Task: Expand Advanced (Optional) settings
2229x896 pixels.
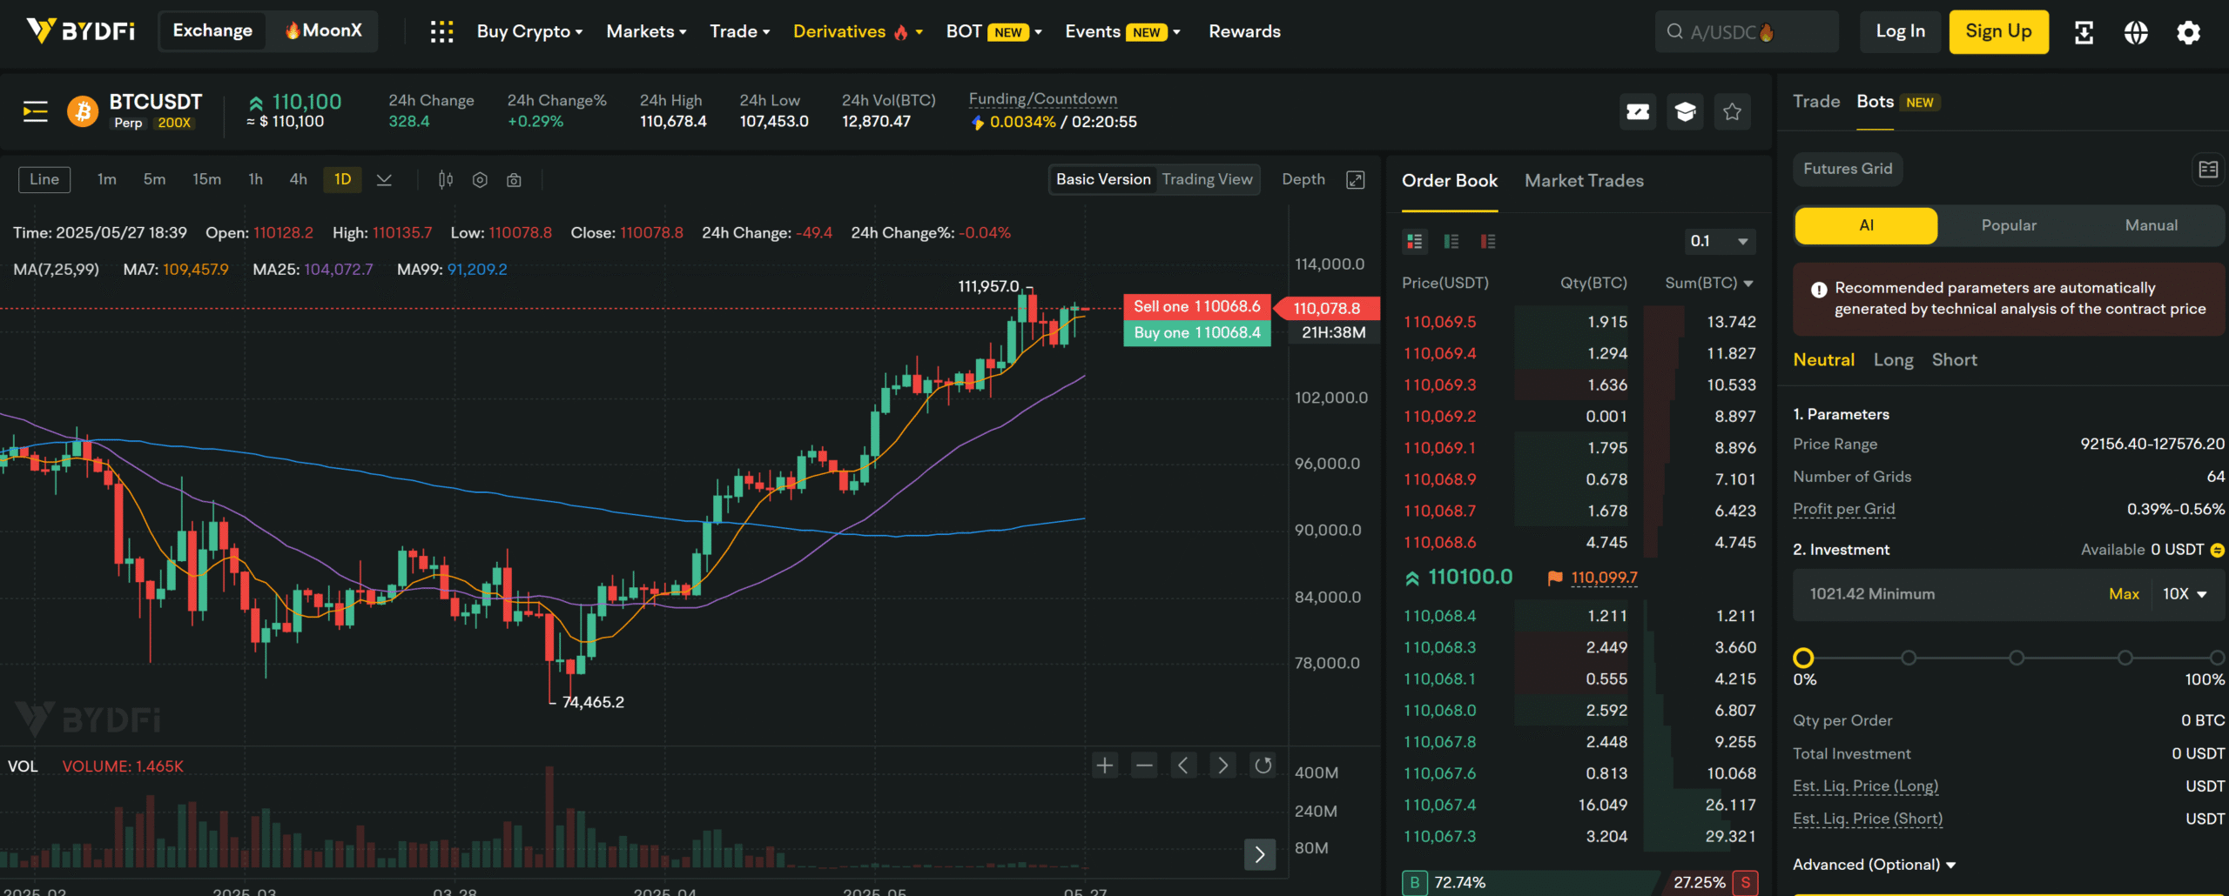Action: [1875, 865]
